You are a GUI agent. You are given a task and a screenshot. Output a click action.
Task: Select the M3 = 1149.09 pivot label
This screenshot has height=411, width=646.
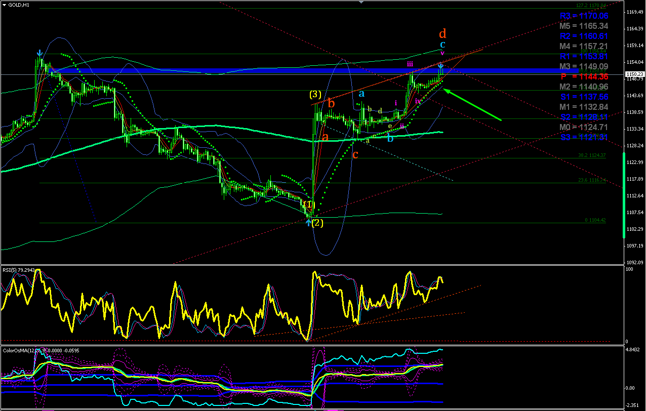click(584, 66)
